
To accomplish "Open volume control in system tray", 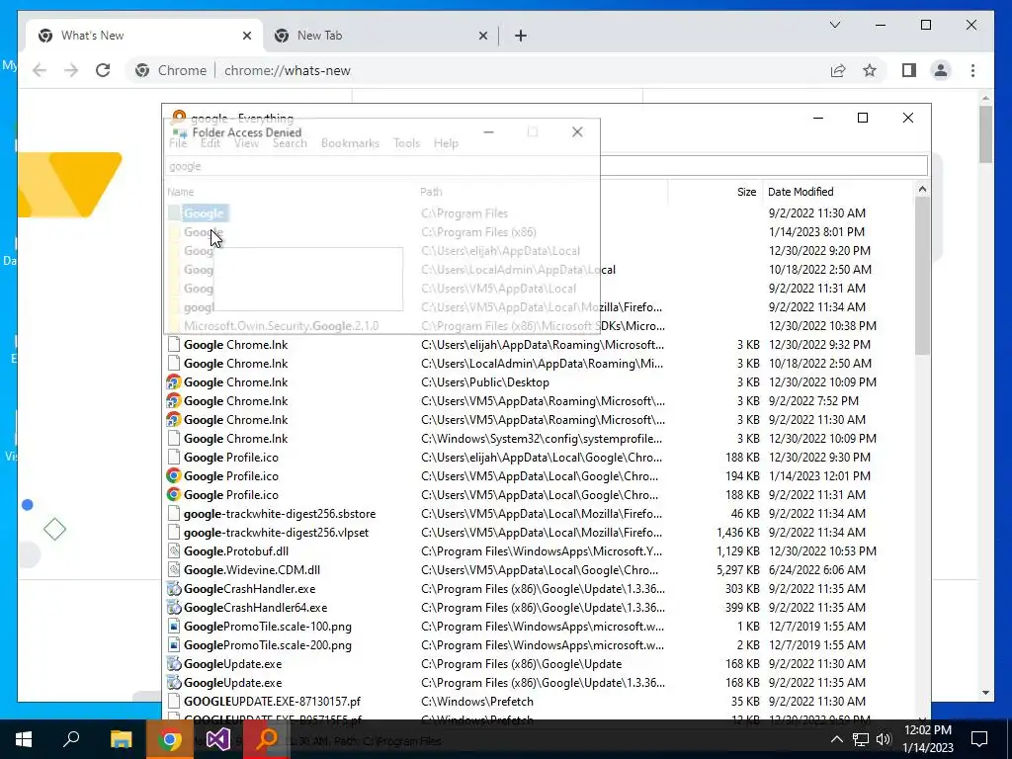I will [885, 739].
